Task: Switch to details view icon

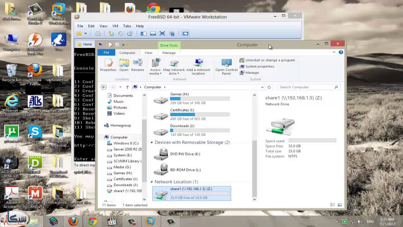Action: tap(332, 205)
